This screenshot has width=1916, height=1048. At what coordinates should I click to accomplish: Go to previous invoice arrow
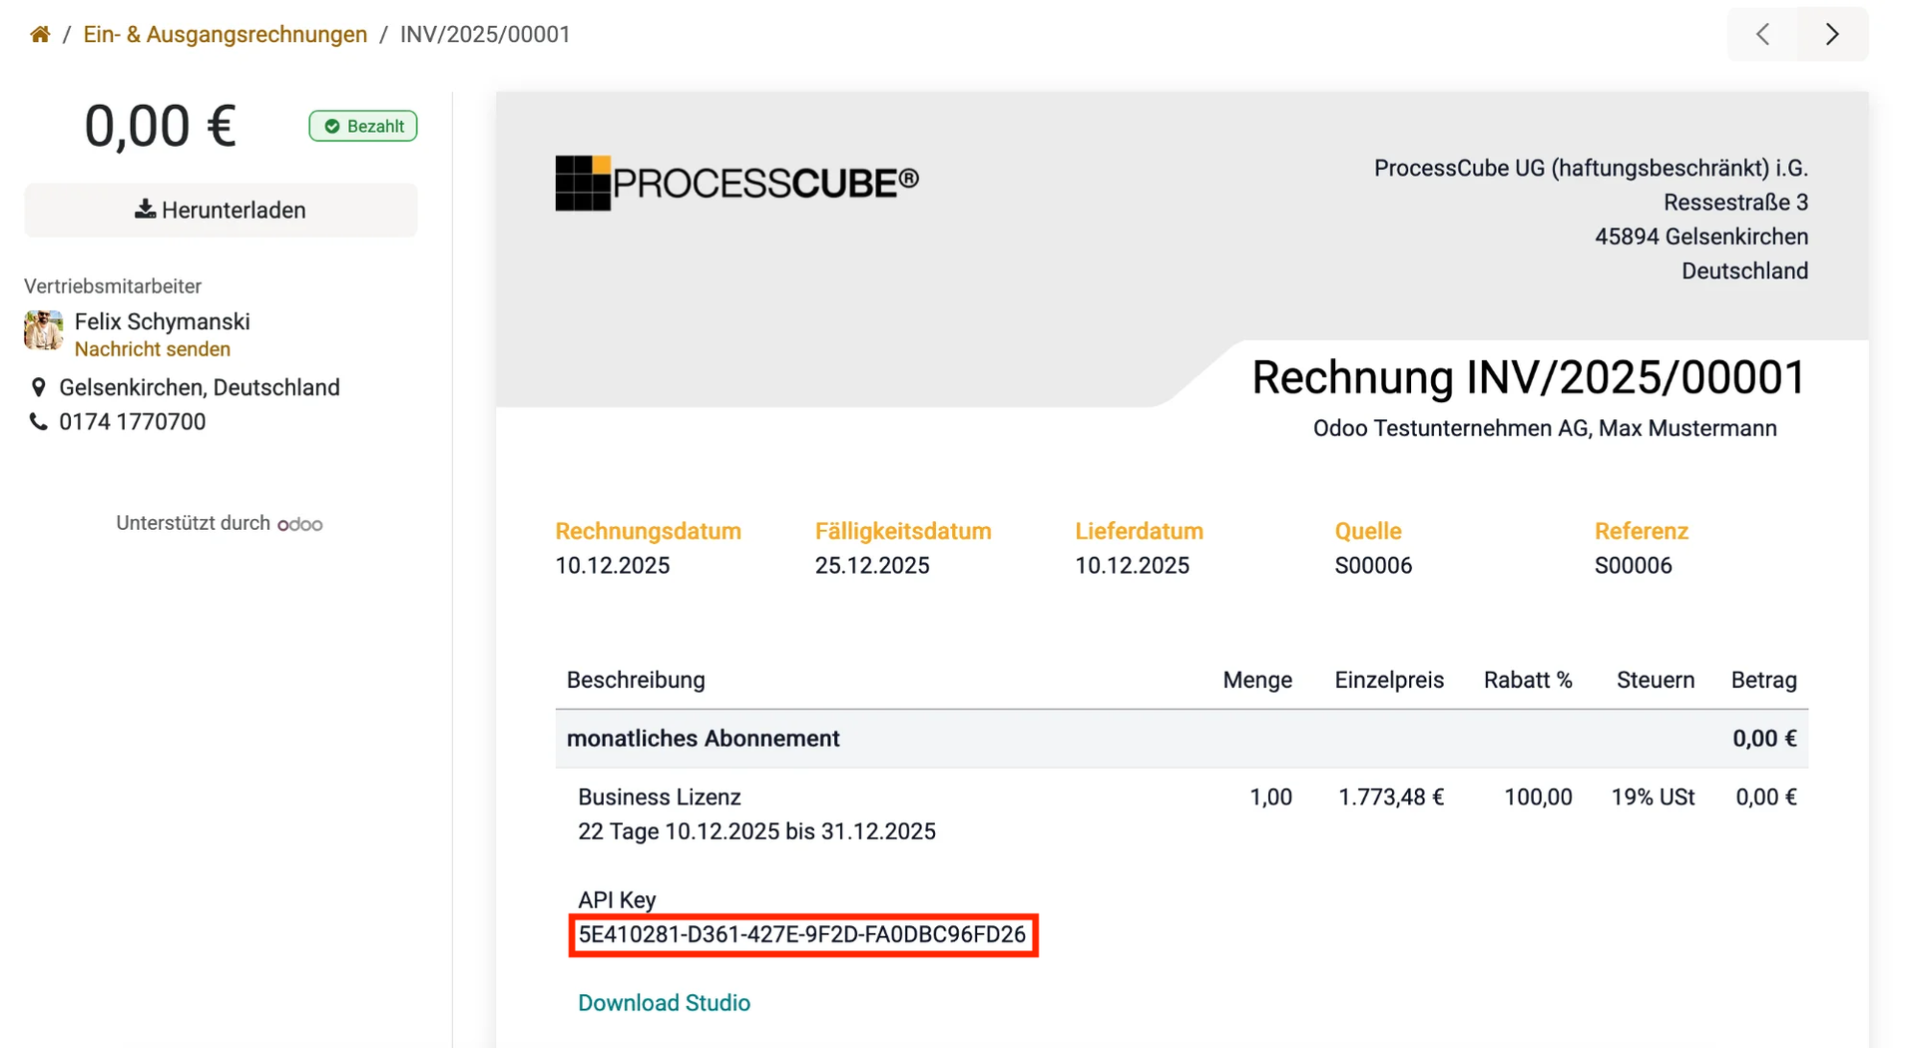(1763, 35)
